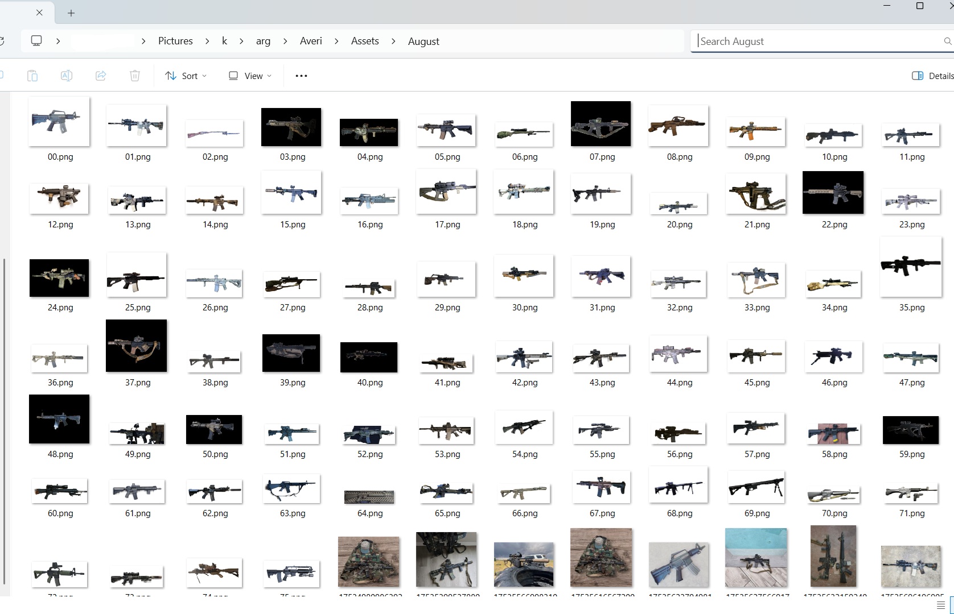This screenshot has height=614, width=954.
Task: Expand chevron after Averi breadcrumb
Action: pos(336,41)
